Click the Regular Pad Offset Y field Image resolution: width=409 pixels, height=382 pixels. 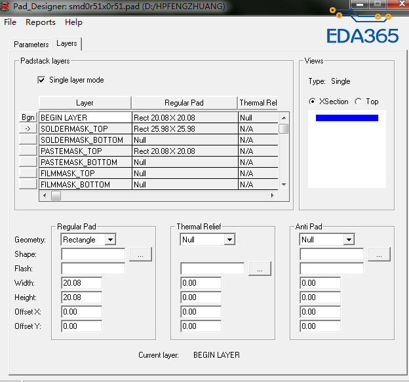pyautogui.click(x=82, y=326)
